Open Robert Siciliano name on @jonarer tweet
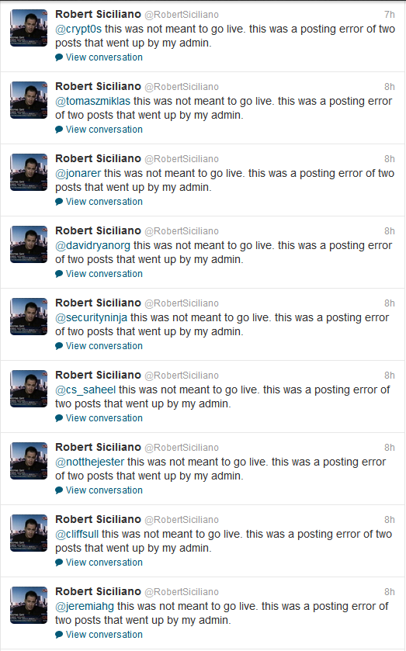 point(98,158)
